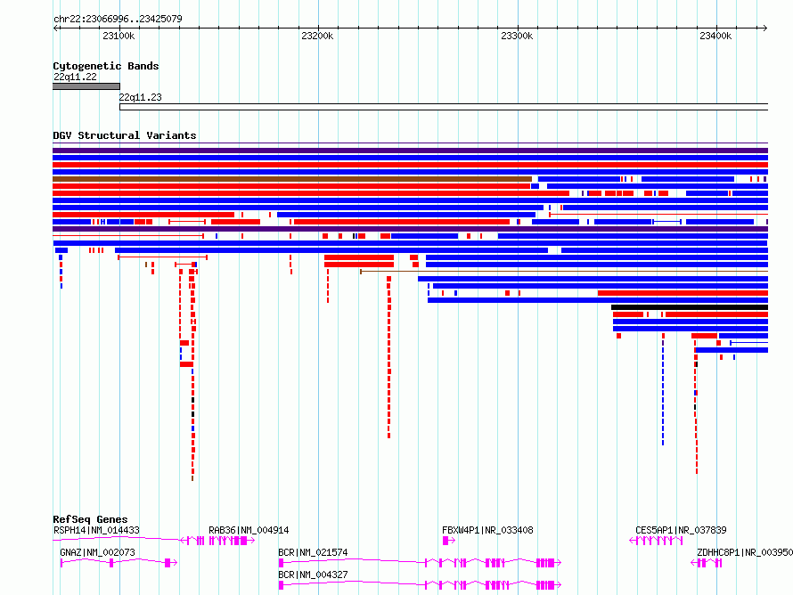Image resolution: width=793 pixels, height=595 pixels.
Task: Click the 22q11.23 band label
Action: pyautogui.click(x=140, y=97)
